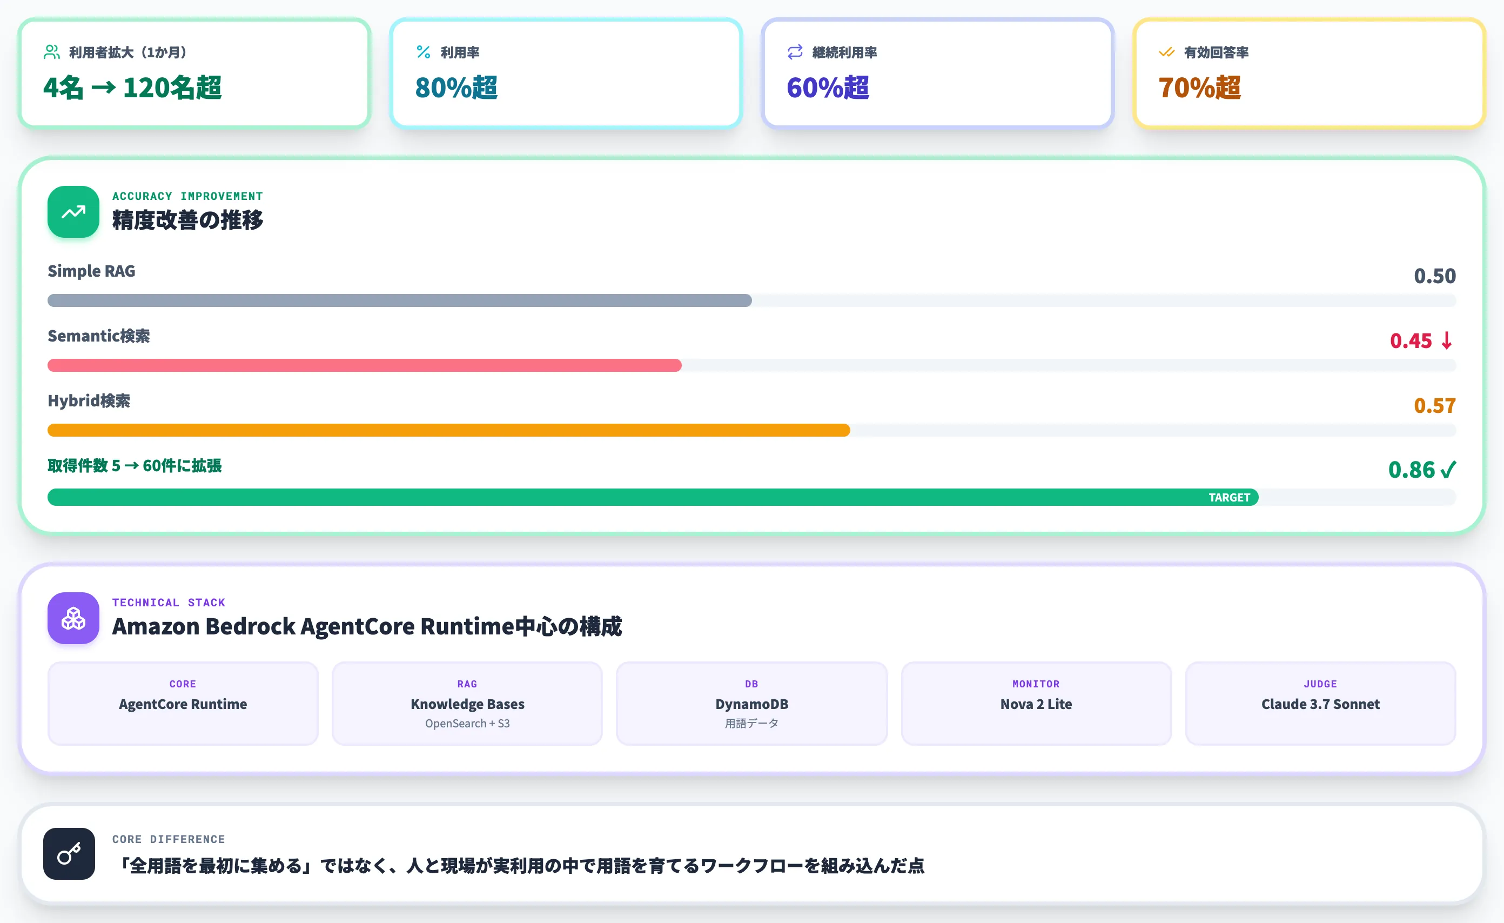Image resolution: width=1504 pixels, height=923 pixels.
Task: Click the 0.86 score value
Action: pos(1411,470)
